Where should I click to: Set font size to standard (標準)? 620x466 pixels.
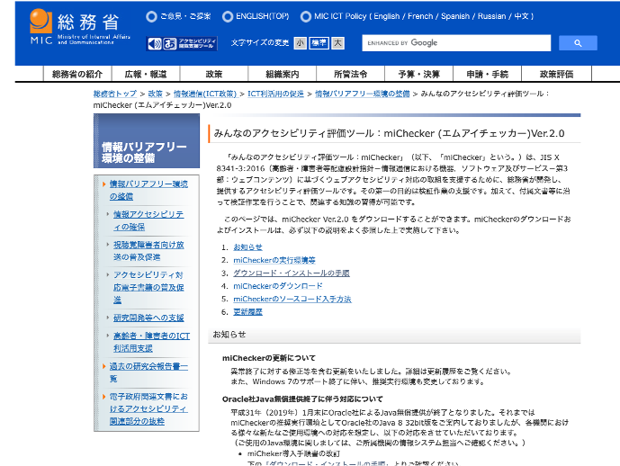319,43
